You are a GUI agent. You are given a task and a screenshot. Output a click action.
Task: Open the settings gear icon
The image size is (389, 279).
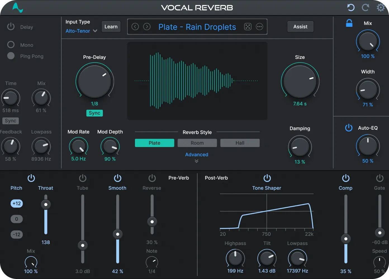coord(381,8)
